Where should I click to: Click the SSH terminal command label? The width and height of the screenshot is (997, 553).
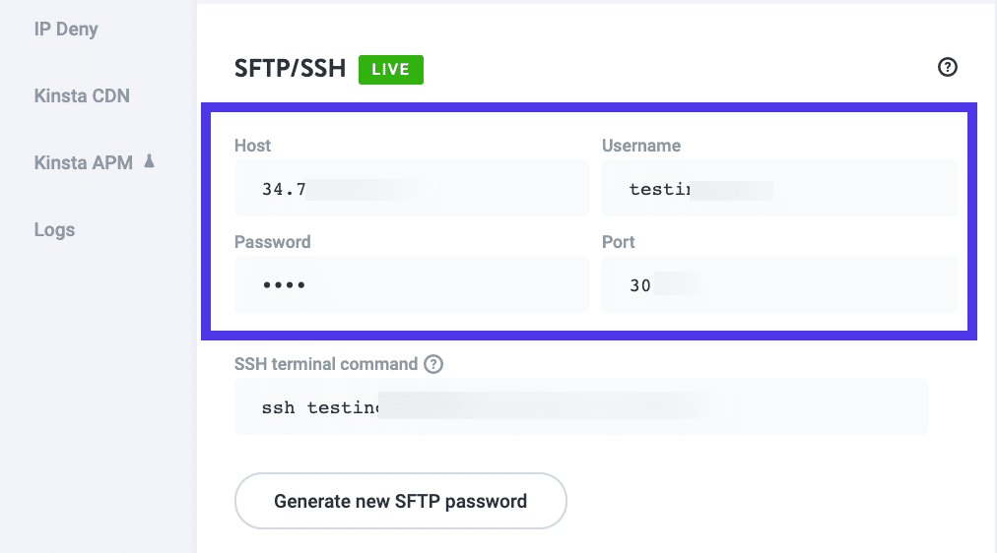coord(325,364)
